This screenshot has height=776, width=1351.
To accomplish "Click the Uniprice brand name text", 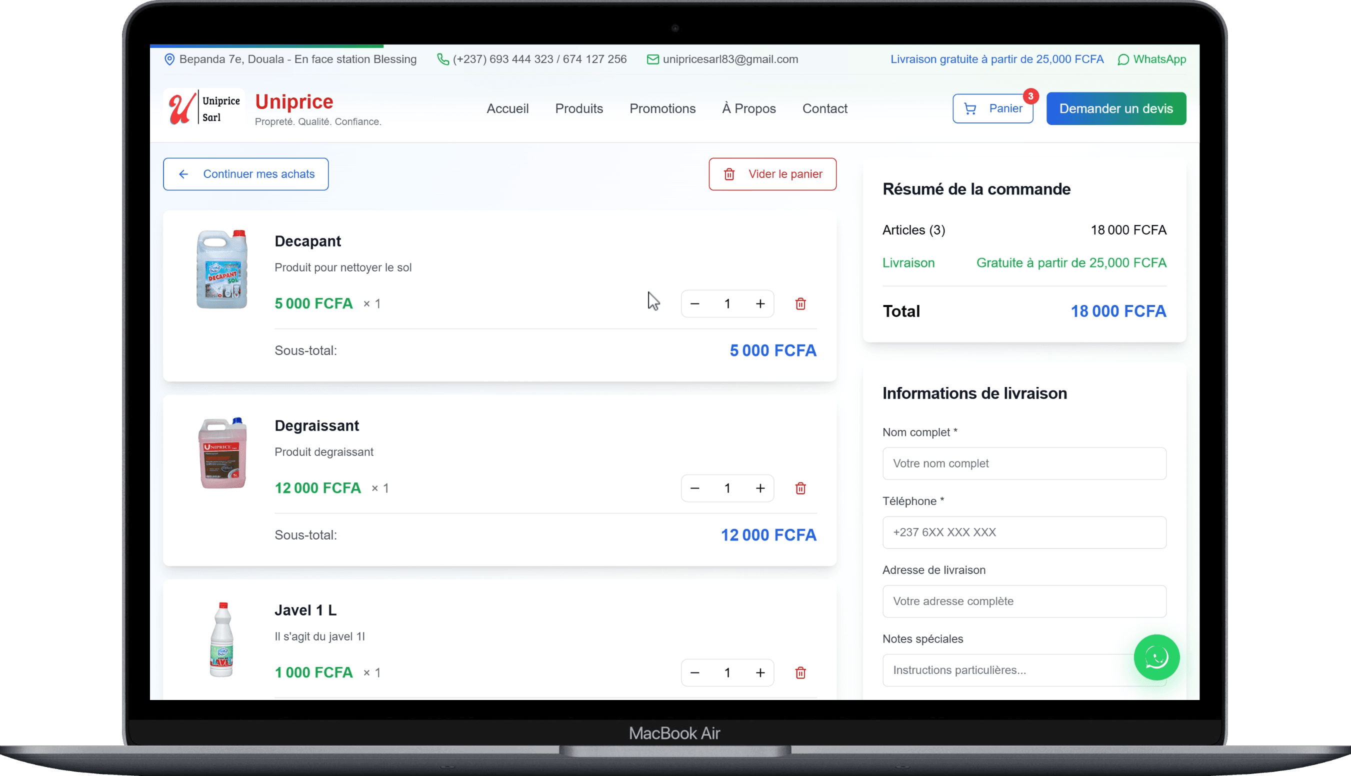I will (293, 101).
